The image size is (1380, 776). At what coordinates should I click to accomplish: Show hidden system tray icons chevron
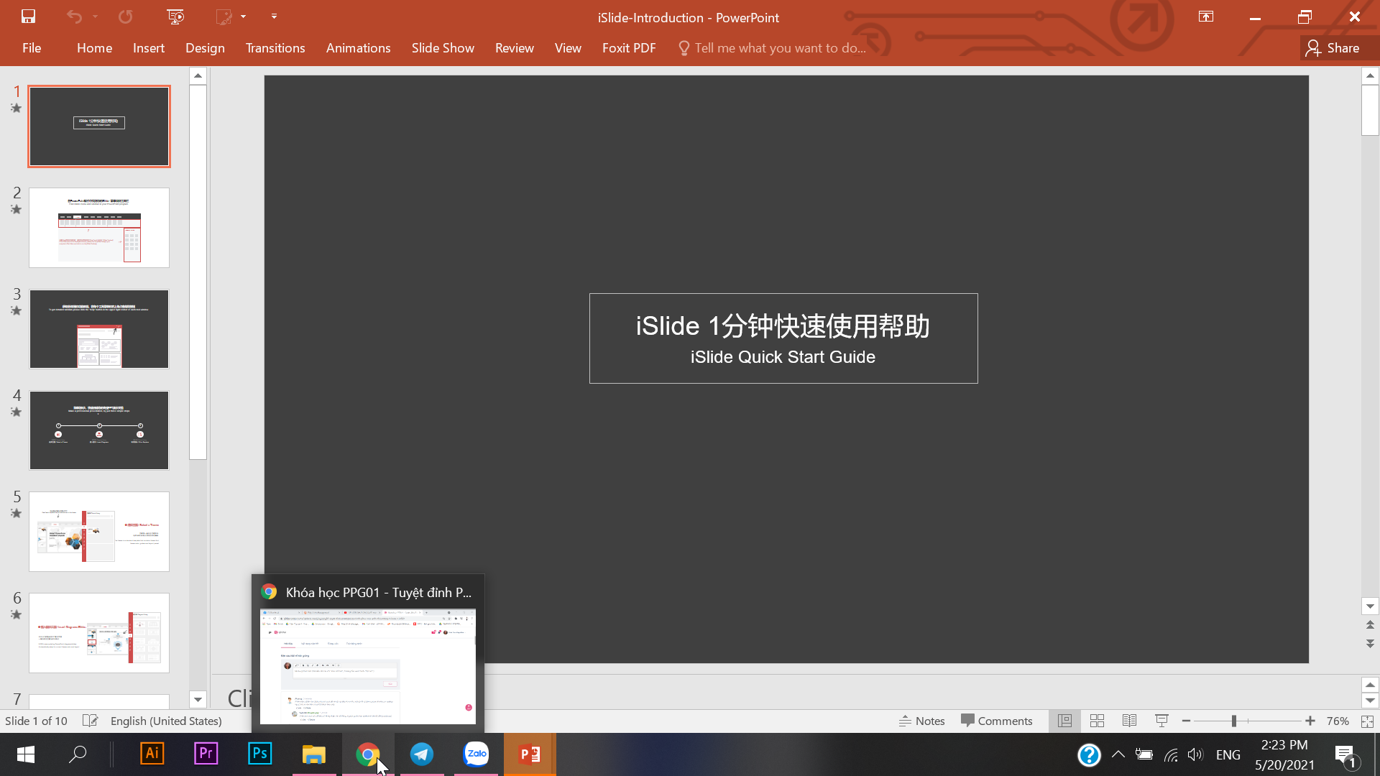1118,754
